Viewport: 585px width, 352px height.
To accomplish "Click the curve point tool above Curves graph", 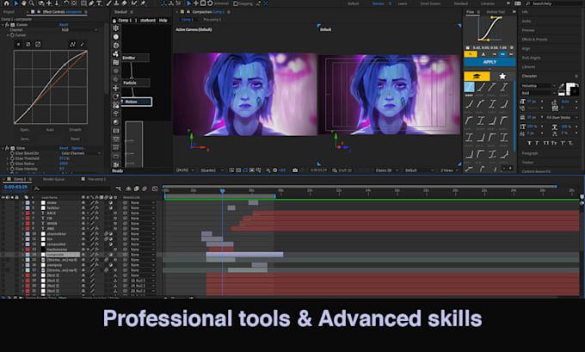I will tap(72, 45).
